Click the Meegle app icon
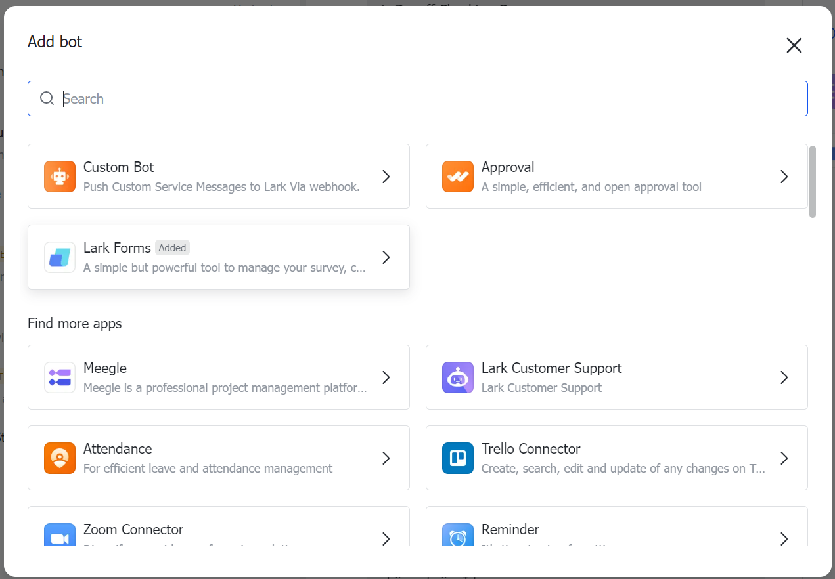Image resolution: width=835 pixels, height=579 pixels. pos(60,377)
